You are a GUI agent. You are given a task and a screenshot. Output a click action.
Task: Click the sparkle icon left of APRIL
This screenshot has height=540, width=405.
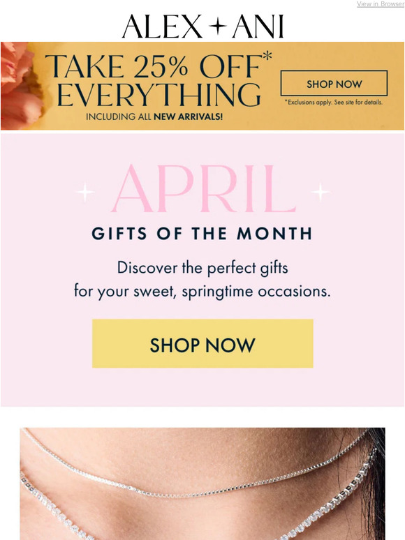click(85, 191)
